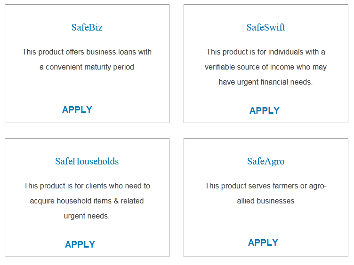Hit APPLY in the SafeAgro card
The height and width of the screenshot is (265, 354).
(x=263, y=242)
